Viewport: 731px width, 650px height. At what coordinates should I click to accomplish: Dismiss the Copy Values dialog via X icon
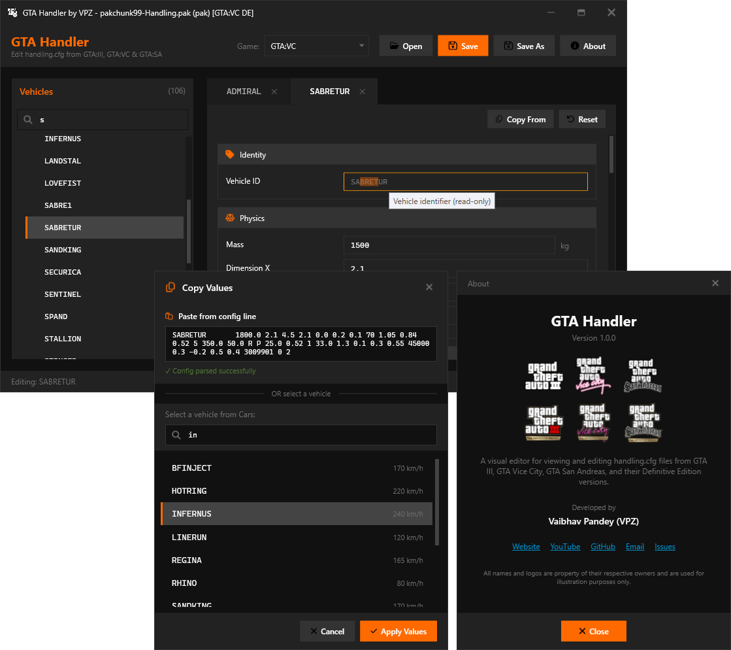(x=429, y=287)
